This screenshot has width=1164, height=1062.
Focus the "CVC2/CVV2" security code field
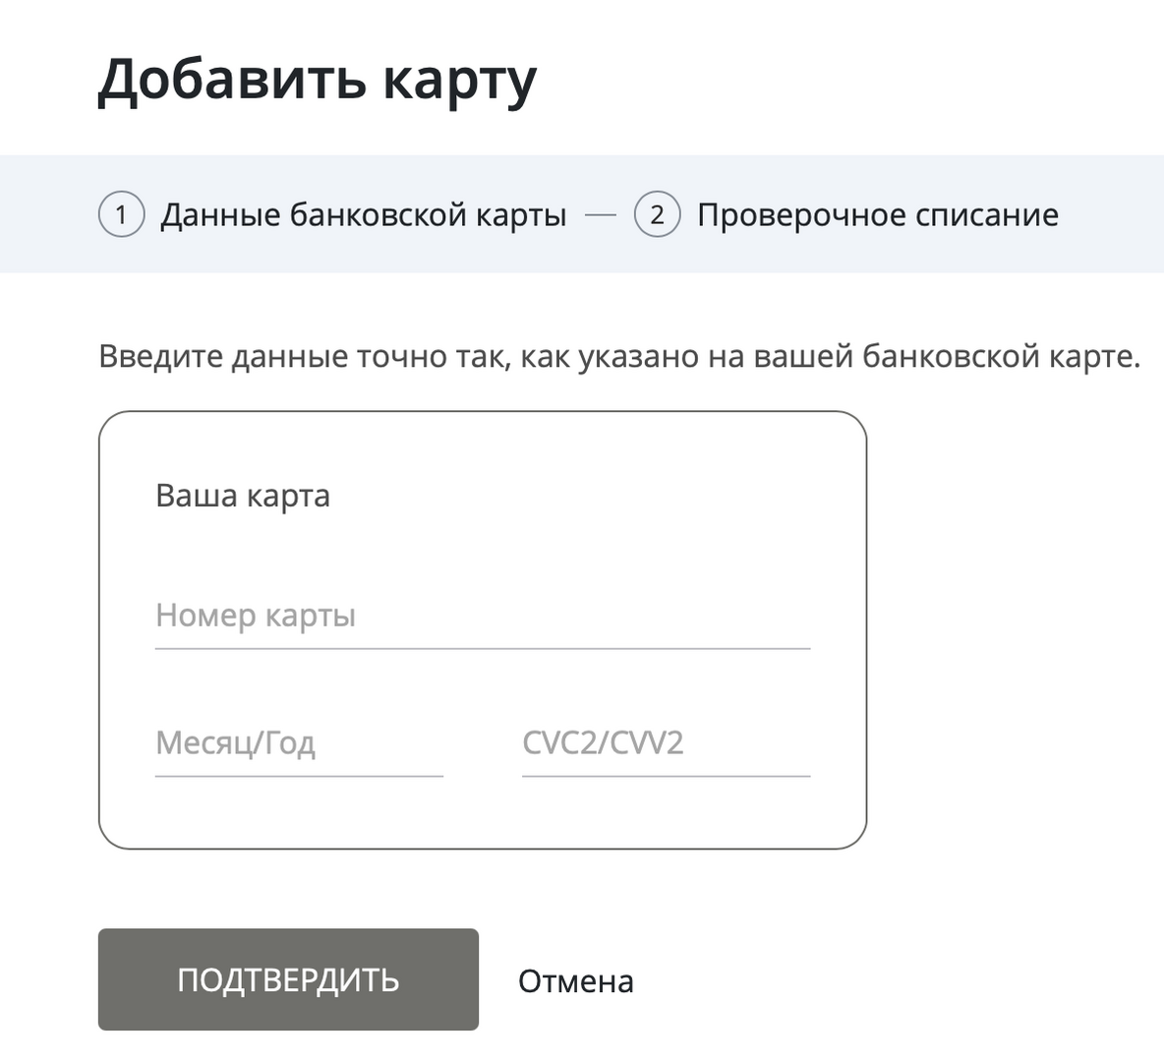click(x=666, y=743)
